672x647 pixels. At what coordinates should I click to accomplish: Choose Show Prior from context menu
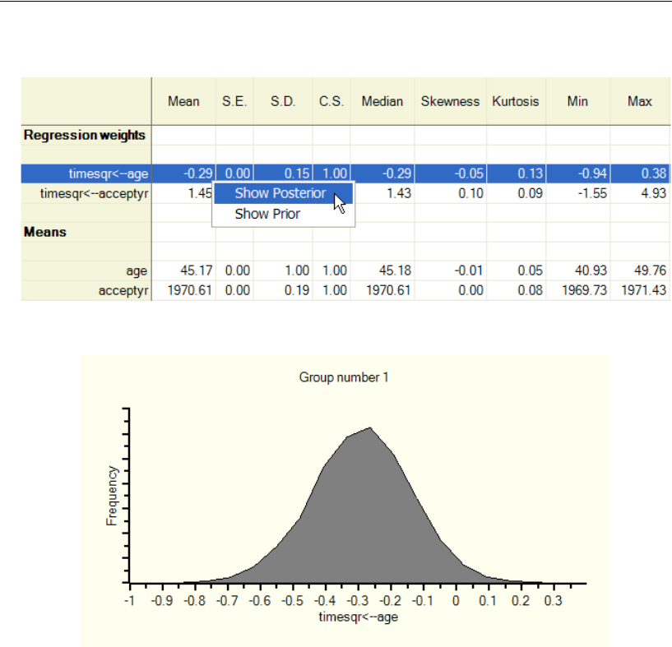(x=283, y=214)
